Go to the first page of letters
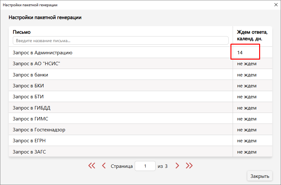Image resolution: width=281 pixels, height=185 pixels. coord(92,166)
